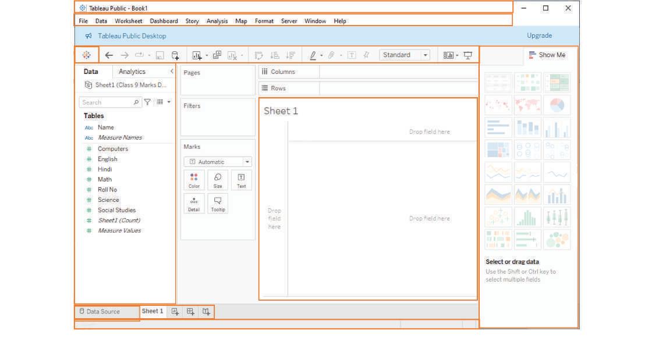
Task: Click the Upgrade link
Action: [539, 35]
